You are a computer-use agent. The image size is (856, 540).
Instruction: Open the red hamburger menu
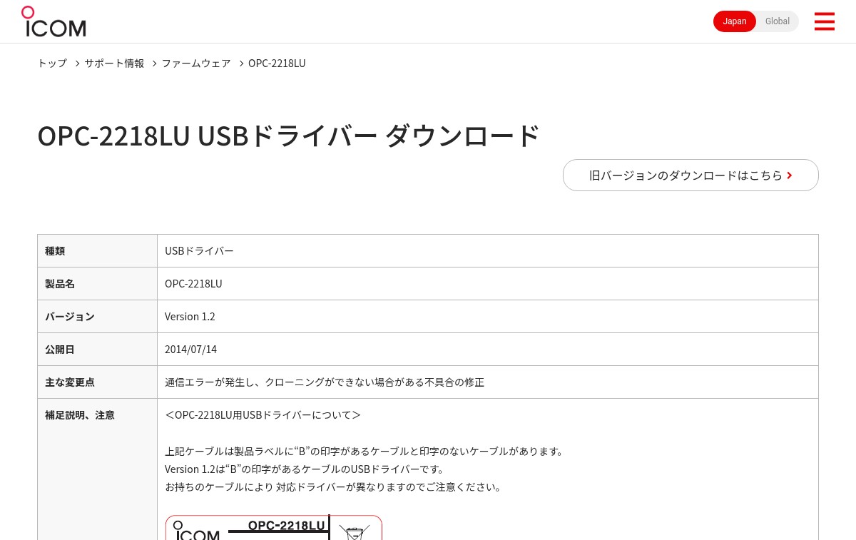pyautogui.click(x=824, y=21)
